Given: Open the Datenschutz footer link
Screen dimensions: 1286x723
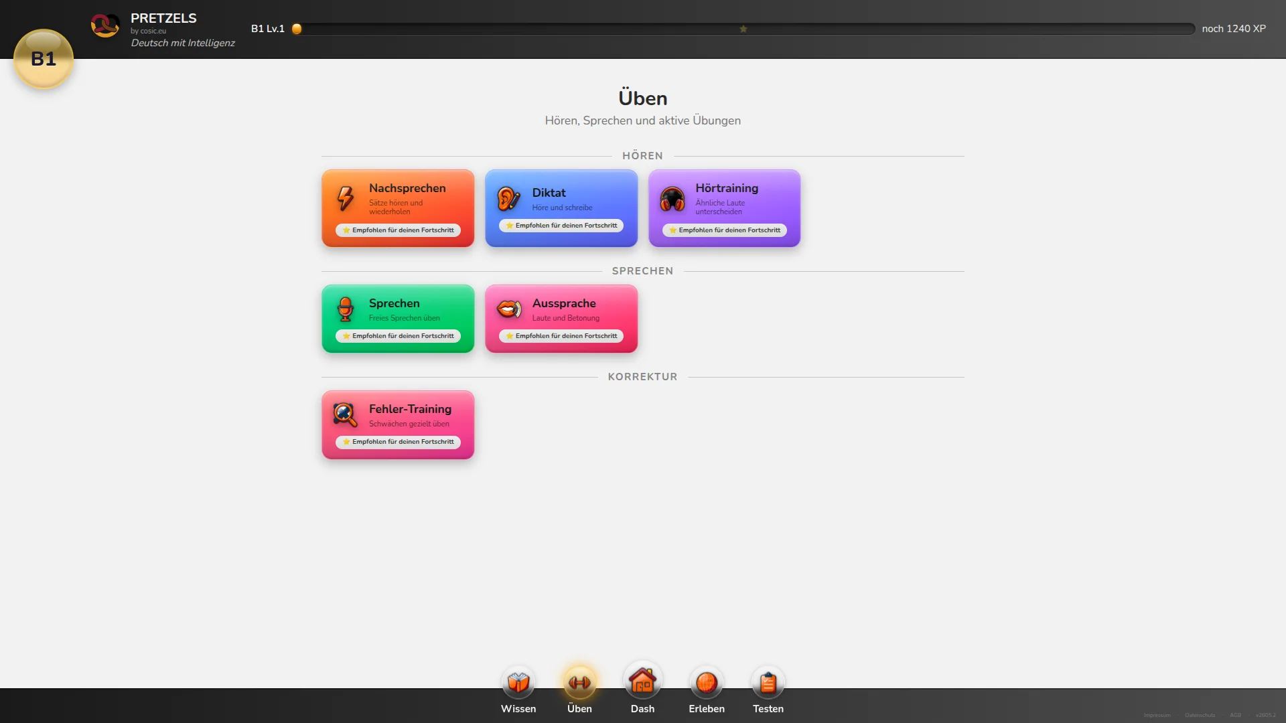Looking at the screenshot, I should (x=1200, y=715).
